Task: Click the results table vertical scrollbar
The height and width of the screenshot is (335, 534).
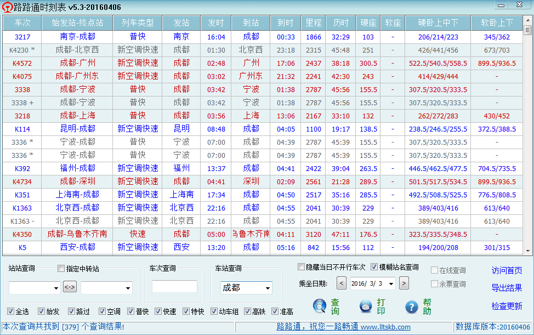Action: pos(530,137)
